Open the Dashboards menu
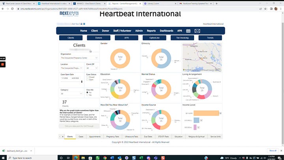Screen dimensions: 284x160 166,31
